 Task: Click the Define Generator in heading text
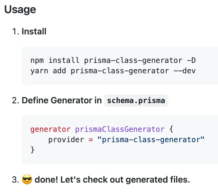62,100
